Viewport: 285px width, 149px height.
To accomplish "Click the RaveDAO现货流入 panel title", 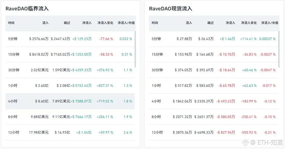I will tap(170, 9).
